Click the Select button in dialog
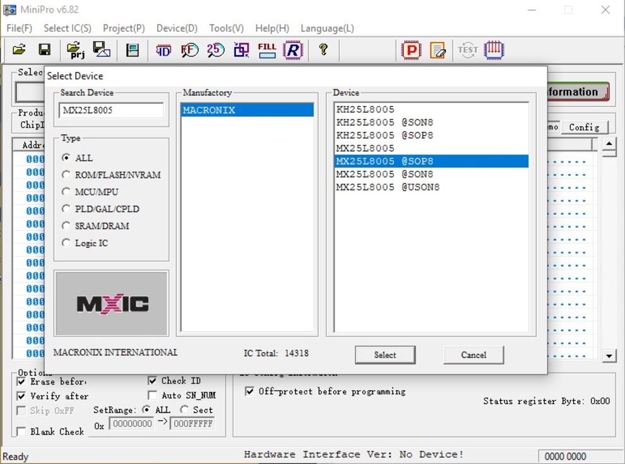This screenshot has height=464, width=625. tap(385, 354)
